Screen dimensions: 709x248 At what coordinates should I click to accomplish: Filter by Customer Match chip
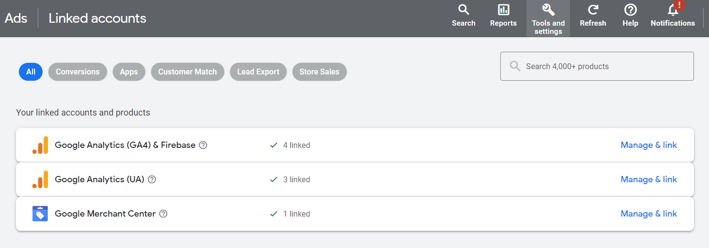tap(187, 72)
